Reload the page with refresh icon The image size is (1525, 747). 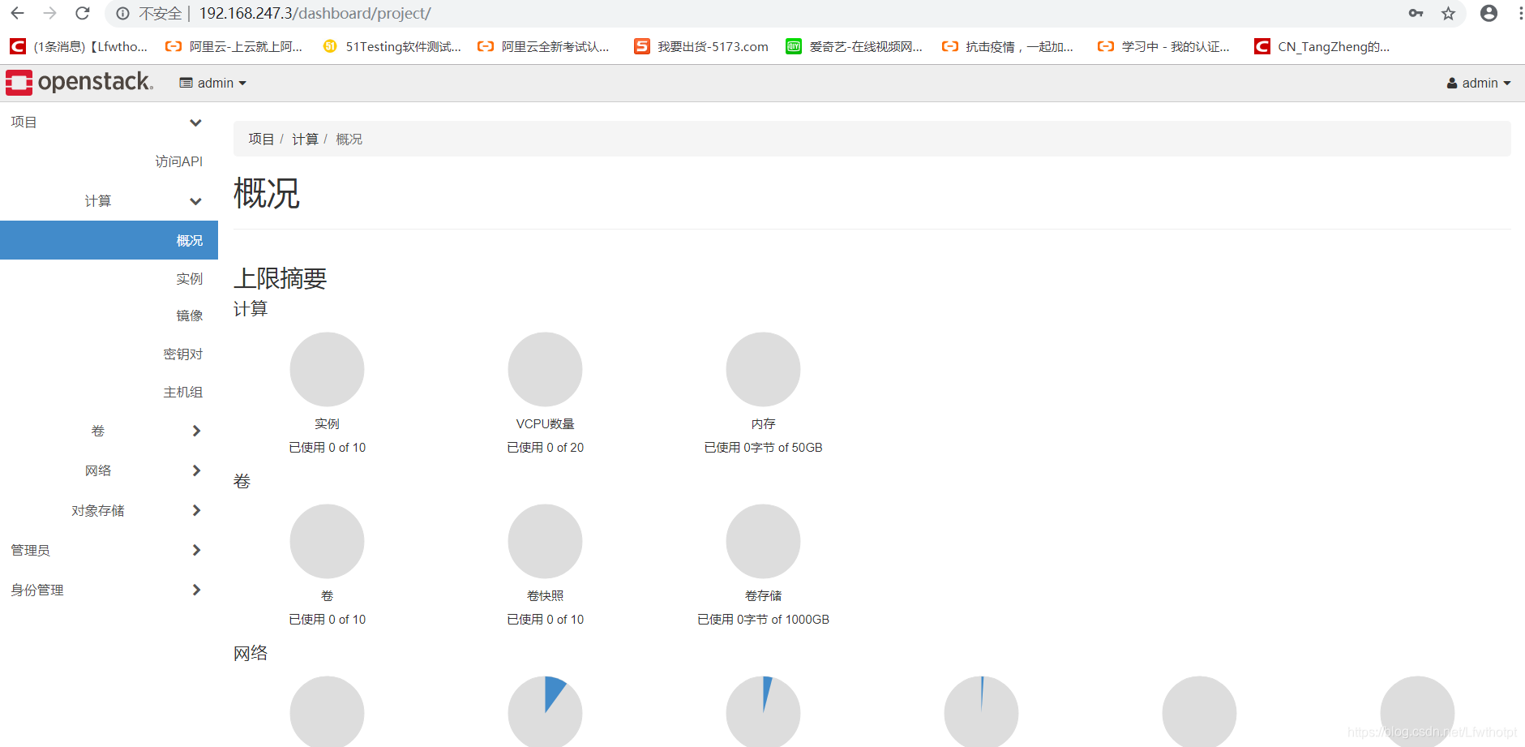[x=83, y=13]
